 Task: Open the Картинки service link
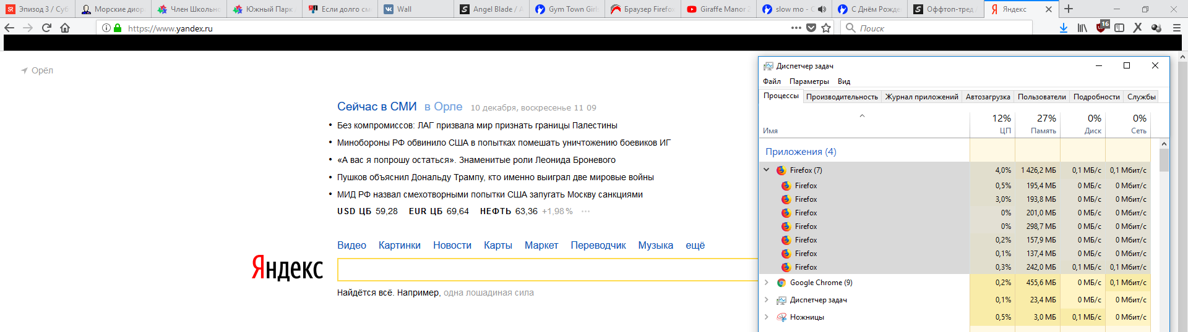(400, 245)
